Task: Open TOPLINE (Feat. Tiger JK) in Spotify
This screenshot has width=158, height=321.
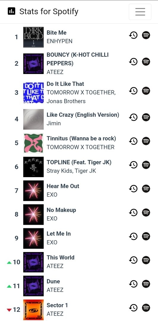Action: pyautogui.click(x=146, y=165)
